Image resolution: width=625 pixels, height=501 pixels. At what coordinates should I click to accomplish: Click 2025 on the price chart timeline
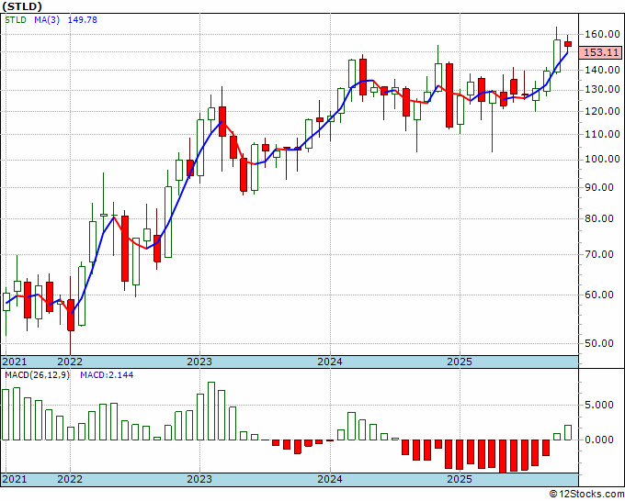[x=460, y=362]
